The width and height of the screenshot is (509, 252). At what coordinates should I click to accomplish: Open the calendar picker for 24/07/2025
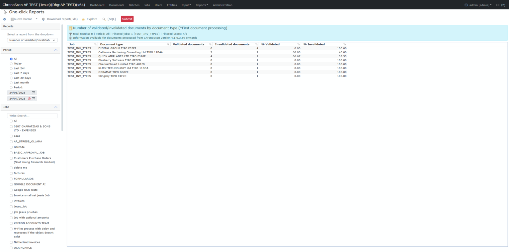tap(34, 99)
